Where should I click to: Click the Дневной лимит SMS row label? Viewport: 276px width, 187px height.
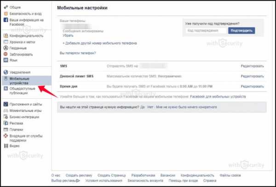point(76,76)
